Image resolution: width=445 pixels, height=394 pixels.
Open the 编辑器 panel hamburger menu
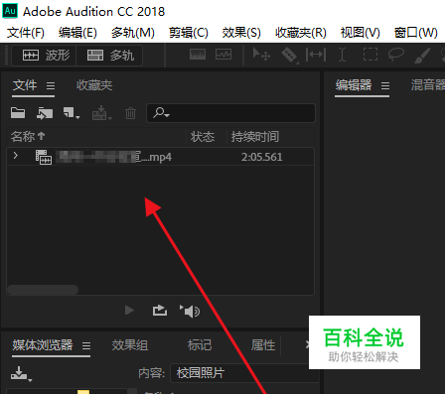385,86
